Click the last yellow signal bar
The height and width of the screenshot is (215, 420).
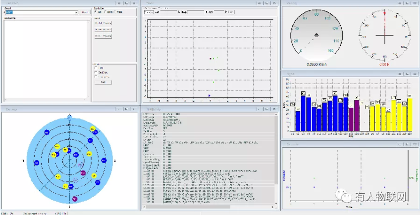410,115
